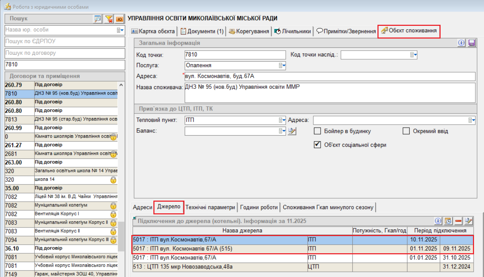Open the Послуга dropdown

[282, 65]
